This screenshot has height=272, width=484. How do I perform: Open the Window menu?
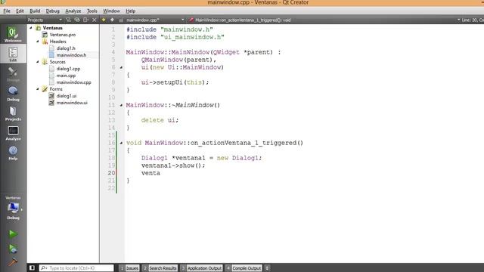111,11
